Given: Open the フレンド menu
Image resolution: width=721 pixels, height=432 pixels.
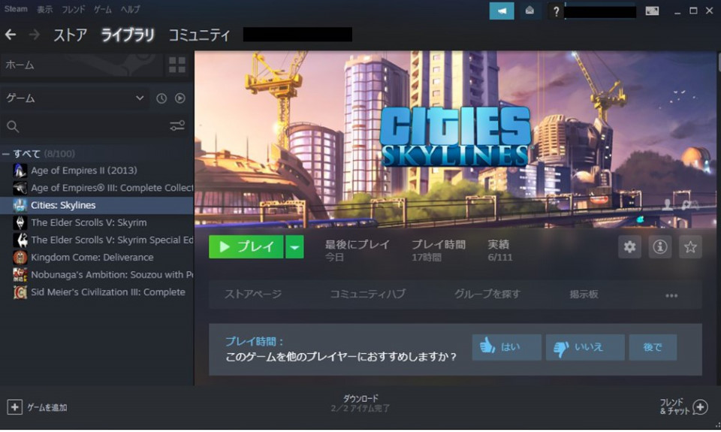Looking at the screenshot, I should tap(73, 9).
